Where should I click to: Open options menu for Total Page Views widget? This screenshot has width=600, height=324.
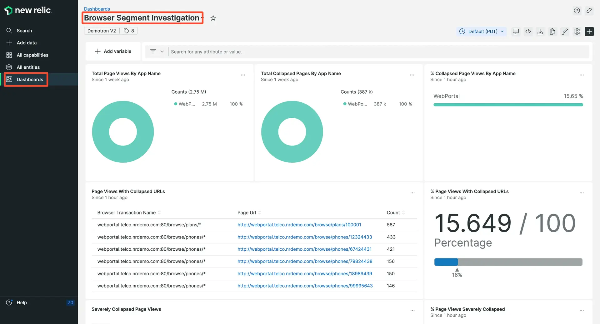(243, 75)
